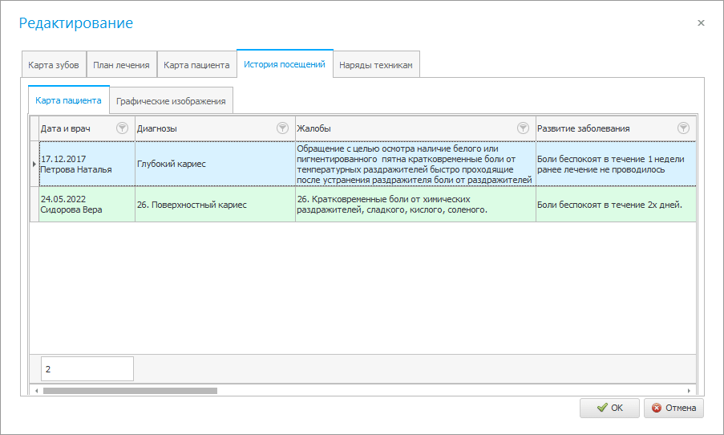Open filter for Развитие заболевания column
Screen dimensions: 724x435
click(x=683, y=128)
